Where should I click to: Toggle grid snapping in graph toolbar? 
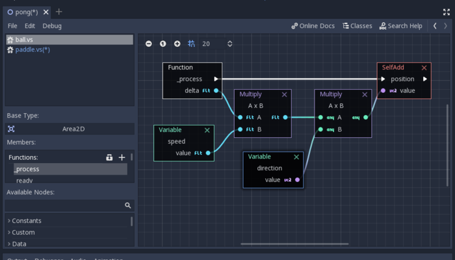click(x=191, y=44)
